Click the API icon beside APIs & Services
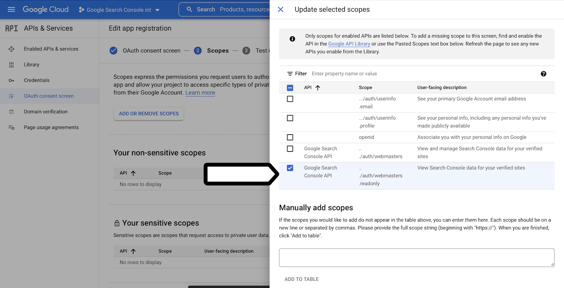The width and height of the screenshot is (564, 288). [x=11, y=28]
